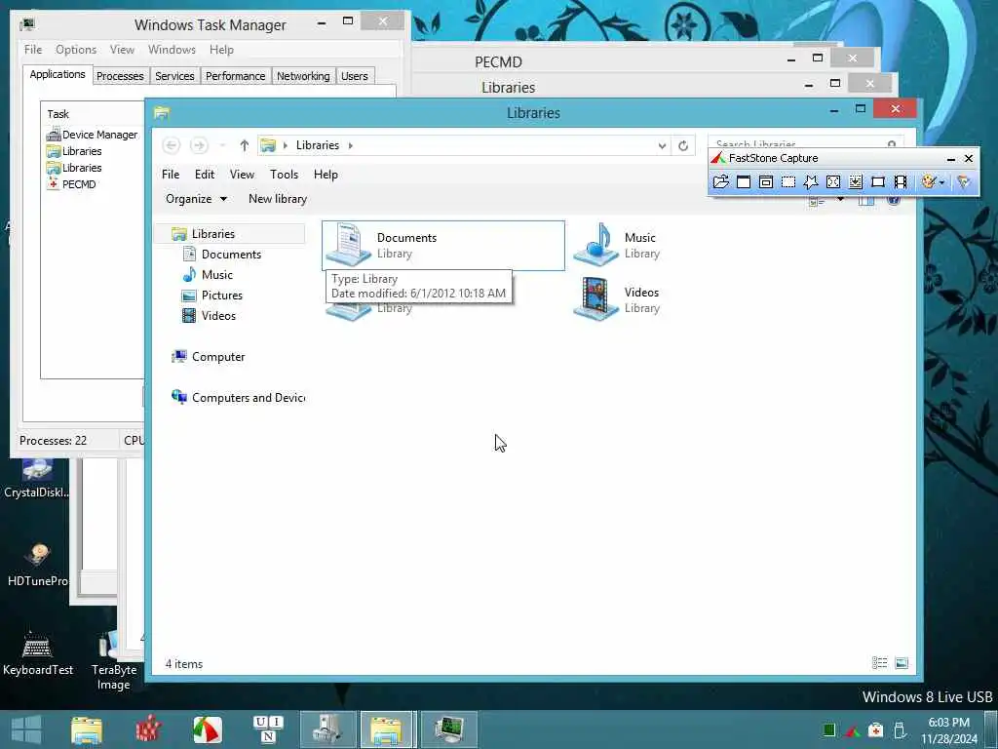Expand the Libraries breadcrumb arrow

point(350,145)
